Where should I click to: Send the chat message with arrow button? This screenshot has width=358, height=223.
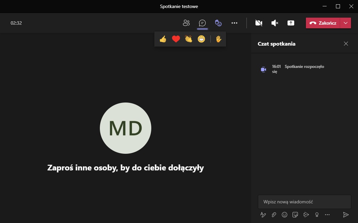(x=346, y=215)
